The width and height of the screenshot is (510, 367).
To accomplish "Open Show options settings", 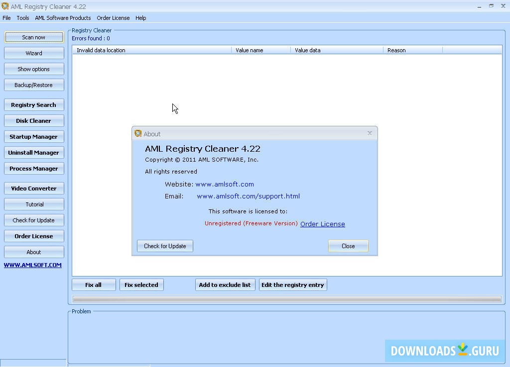I will point(33,69).
